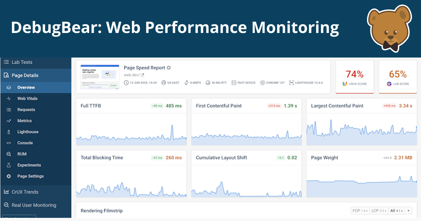Click the DebugBear bear mascot logo
This screenshot has width=421, height=221.
390,28
